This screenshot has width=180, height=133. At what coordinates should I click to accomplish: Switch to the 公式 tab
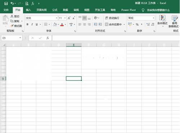[x=55, y=10]
